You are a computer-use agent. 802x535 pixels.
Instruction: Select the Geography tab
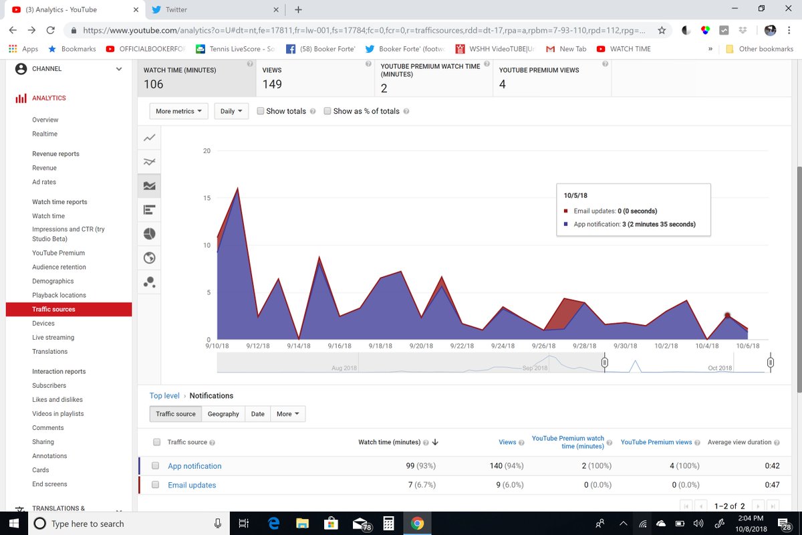[x=223, y=414]
